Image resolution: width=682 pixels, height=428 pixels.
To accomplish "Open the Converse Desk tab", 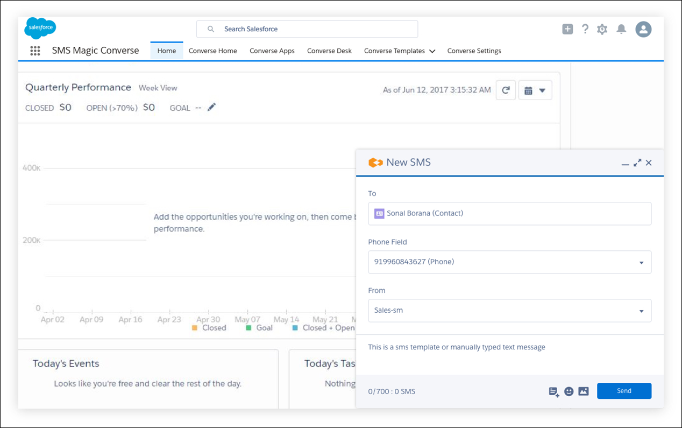I will pos(329,51).
